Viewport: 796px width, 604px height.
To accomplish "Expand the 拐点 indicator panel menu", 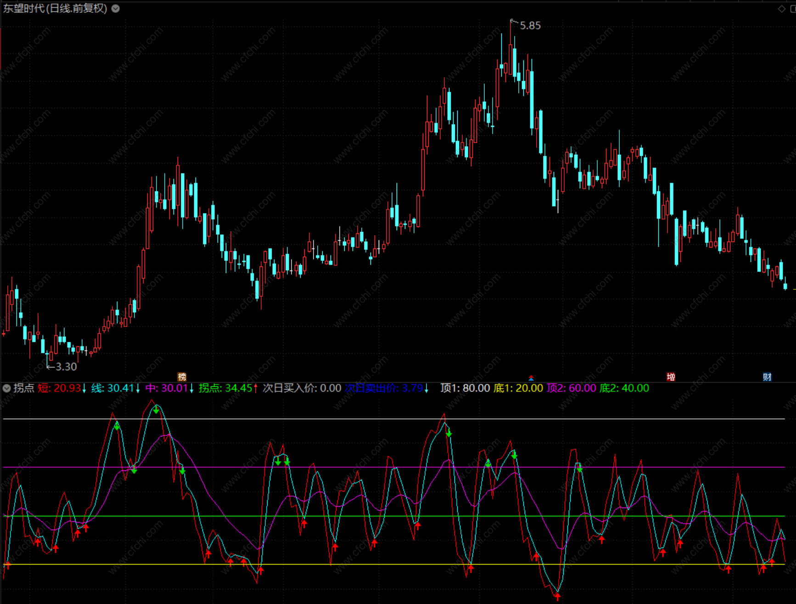I will point(6,388).
